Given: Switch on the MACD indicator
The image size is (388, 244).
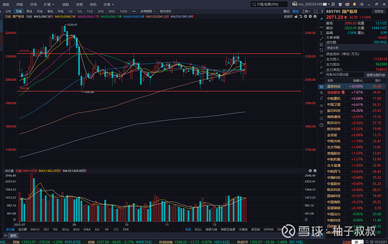Looking at the screenshot, I should [x=35, y=229].
